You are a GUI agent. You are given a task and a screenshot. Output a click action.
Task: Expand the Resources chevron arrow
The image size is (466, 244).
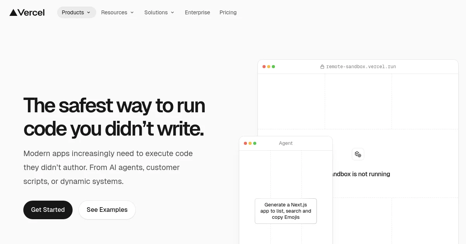pos(132,12)
